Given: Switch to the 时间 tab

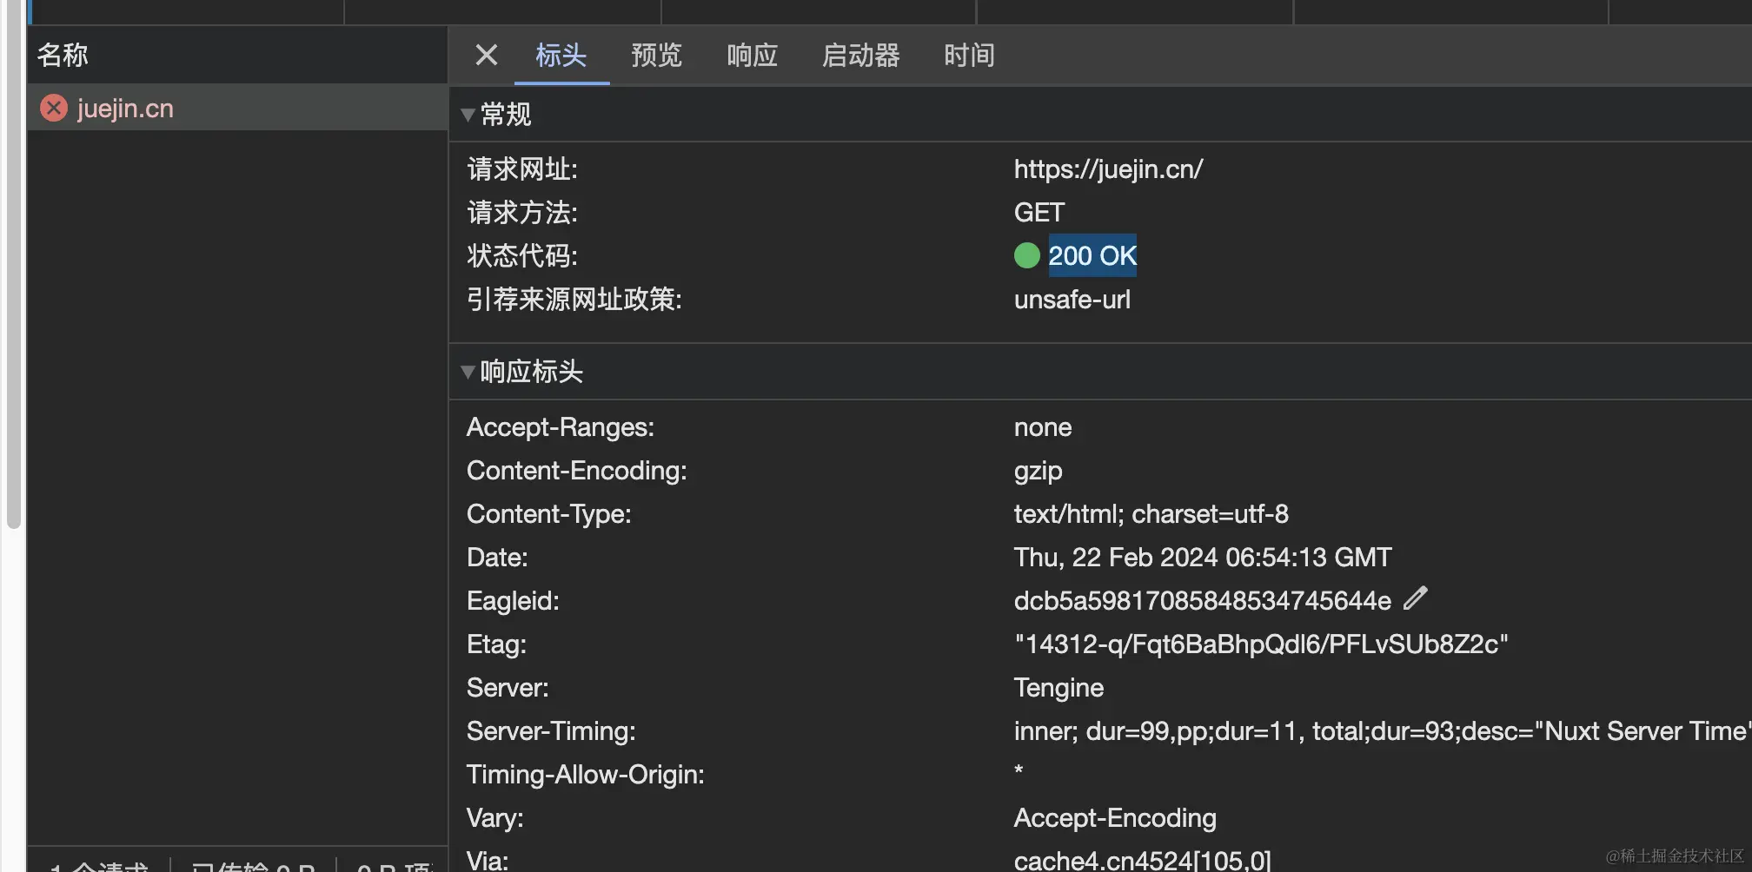Looking at the screenshot, I should [x=970, y=56].
